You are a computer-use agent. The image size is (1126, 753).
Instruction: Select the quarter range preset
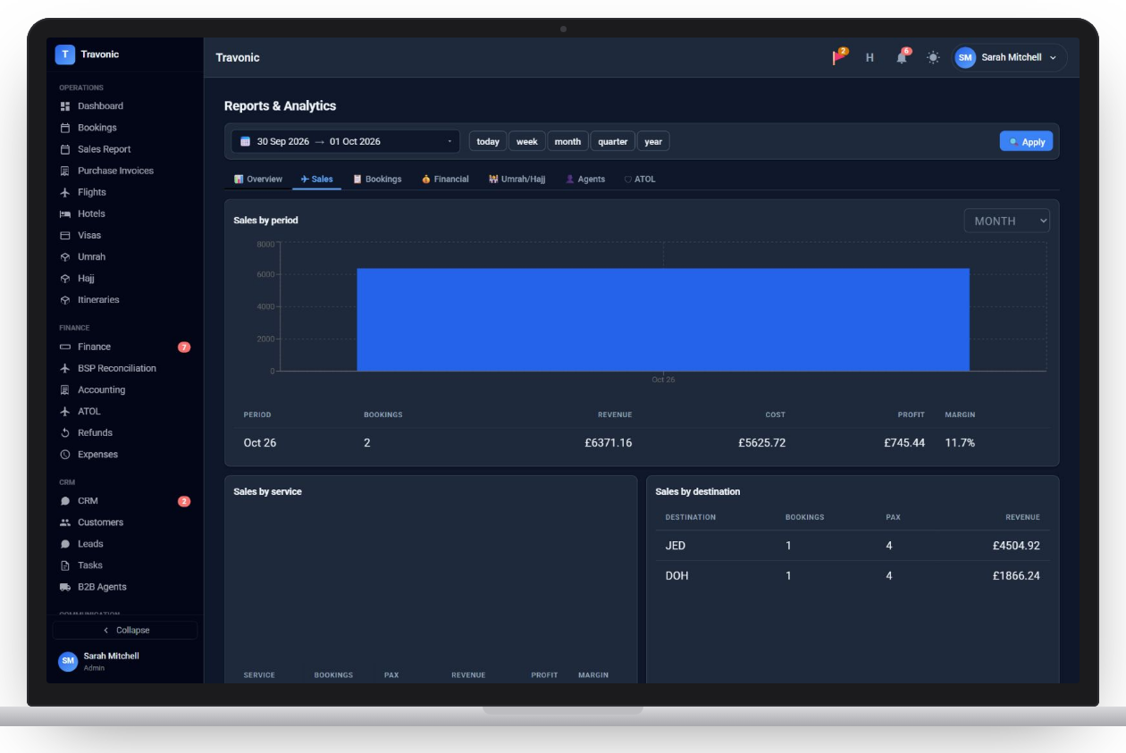612,141
